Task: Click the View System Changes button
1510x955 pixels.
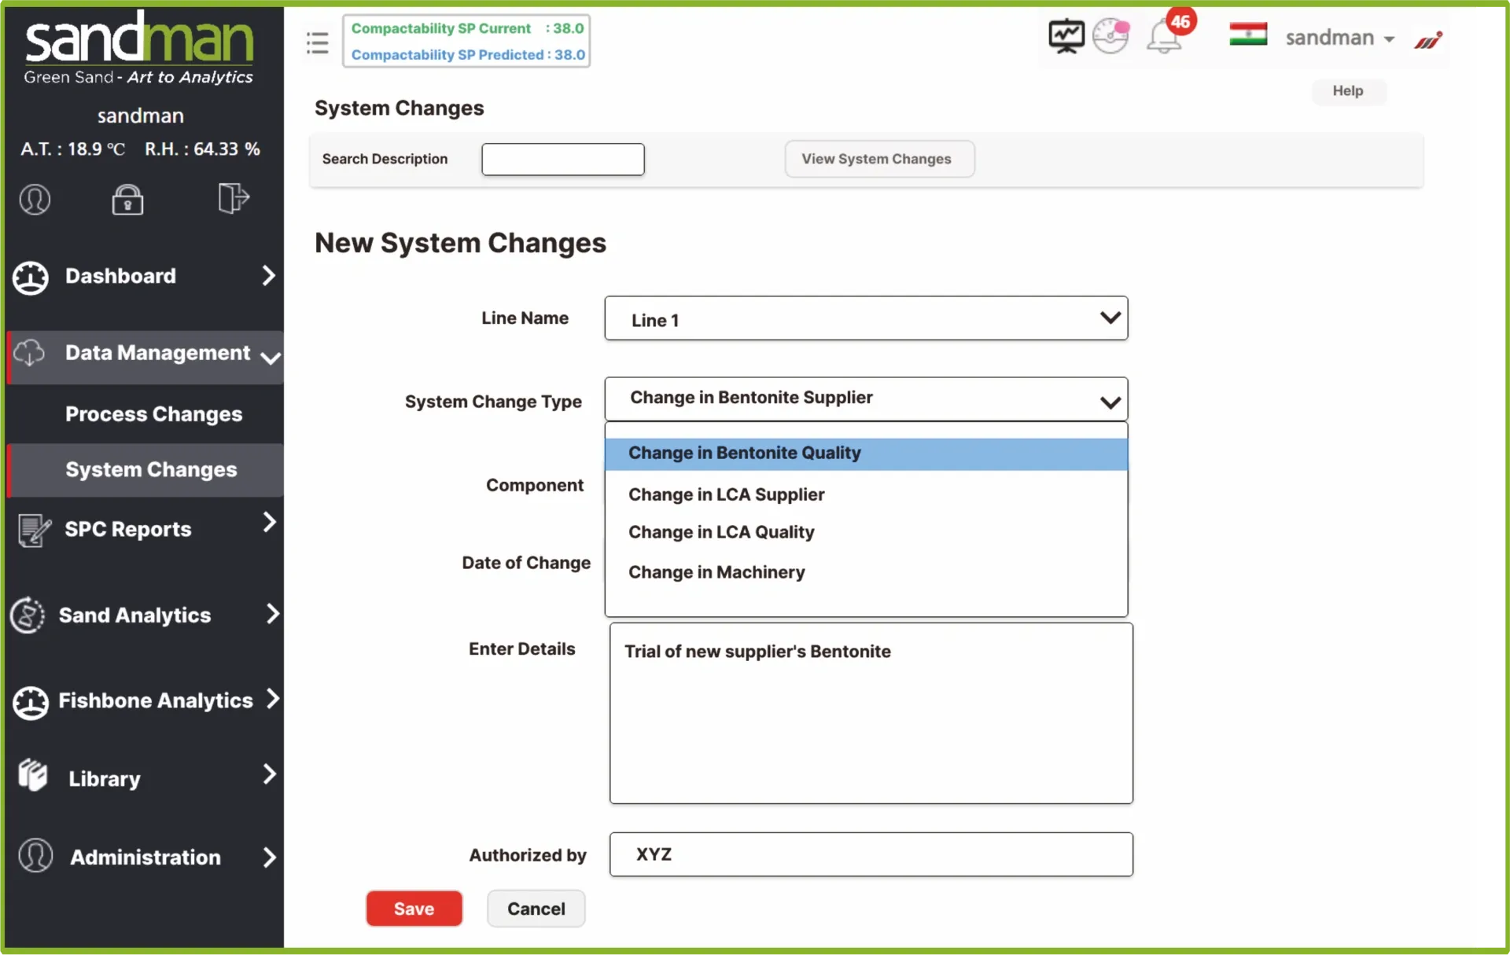Action: coord(878,159)
